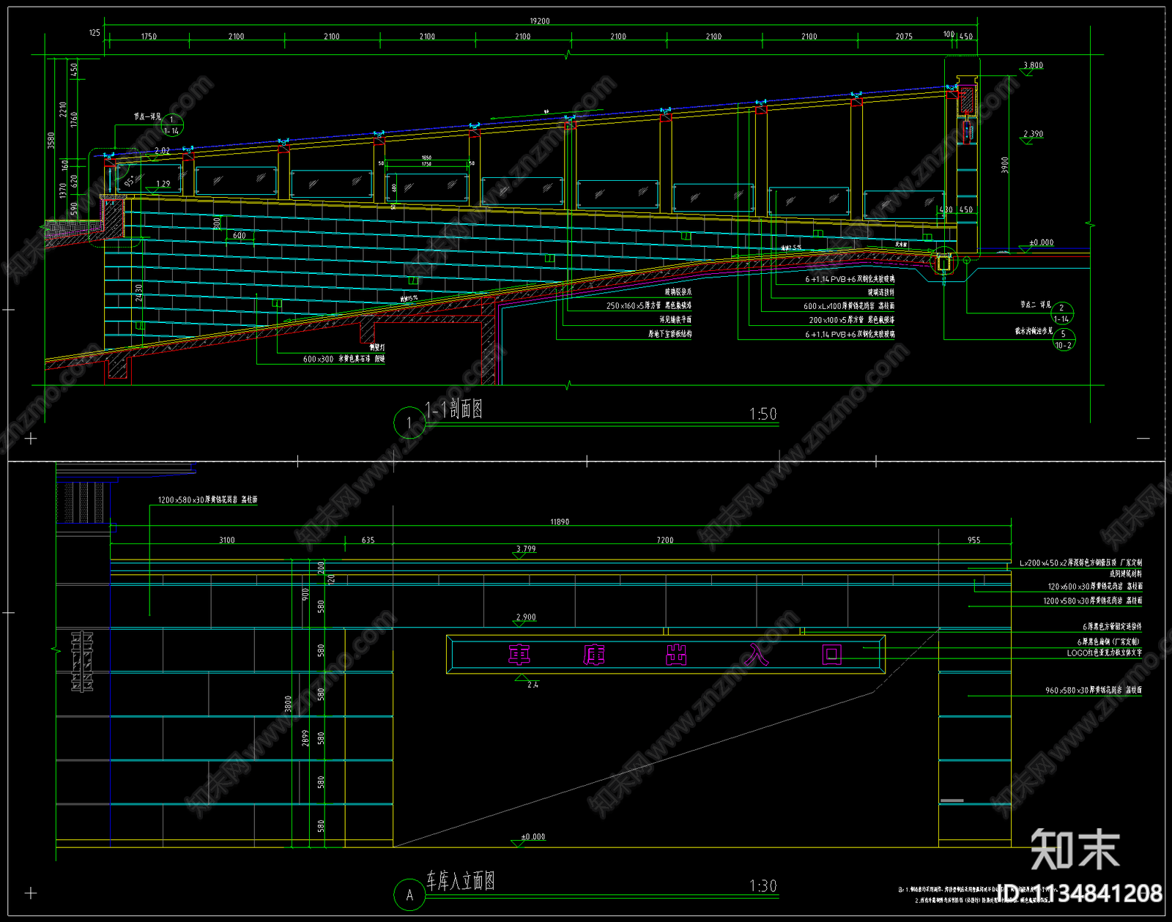Select the 2/1-14 detail callout bubble
The width and height of the screenshot is (1172, 922).
click(1061, 313)
